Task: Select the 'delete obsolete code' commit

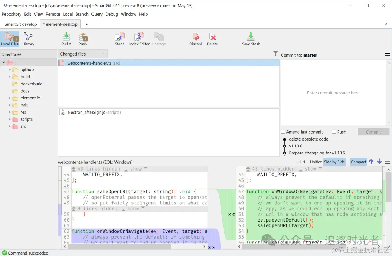Action: tap(309, 139)
